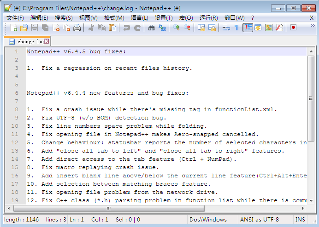
Task: Open Find with the binoculars icon
Action: pyautogui.click(x=151, y=28)
